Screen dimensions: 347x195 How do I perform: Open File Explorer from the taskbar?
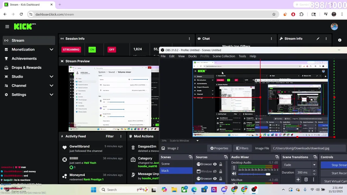click(174, 190)
